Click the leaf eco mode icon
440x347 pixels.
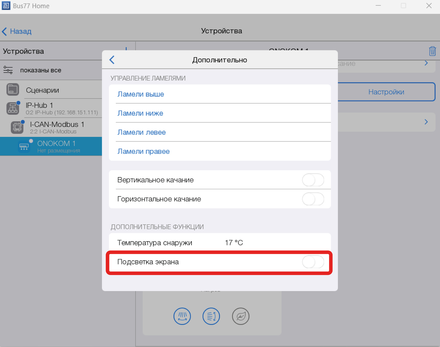click(x=241, y=316)
